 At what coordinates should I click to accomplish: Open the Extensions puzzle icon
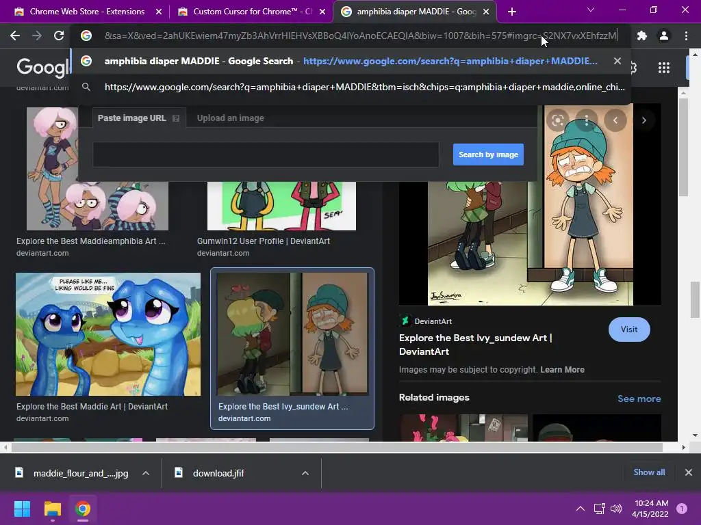(x=642, y=36)
